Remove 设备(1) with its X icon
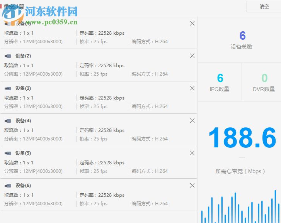The image size is (281, 223). (192, 24)
